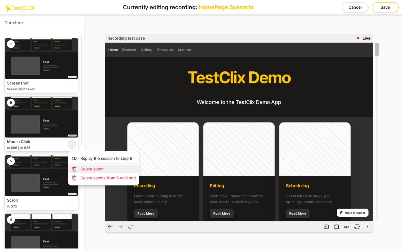402x251 pixels.
Task: Open options menu for Scroll step 5
Action: [72, 203]
